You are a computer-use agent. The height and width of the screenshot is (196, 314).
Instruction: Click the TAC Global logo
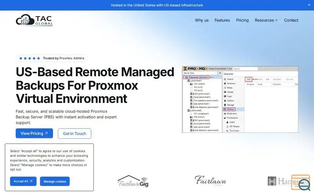(x=34, y=20)
